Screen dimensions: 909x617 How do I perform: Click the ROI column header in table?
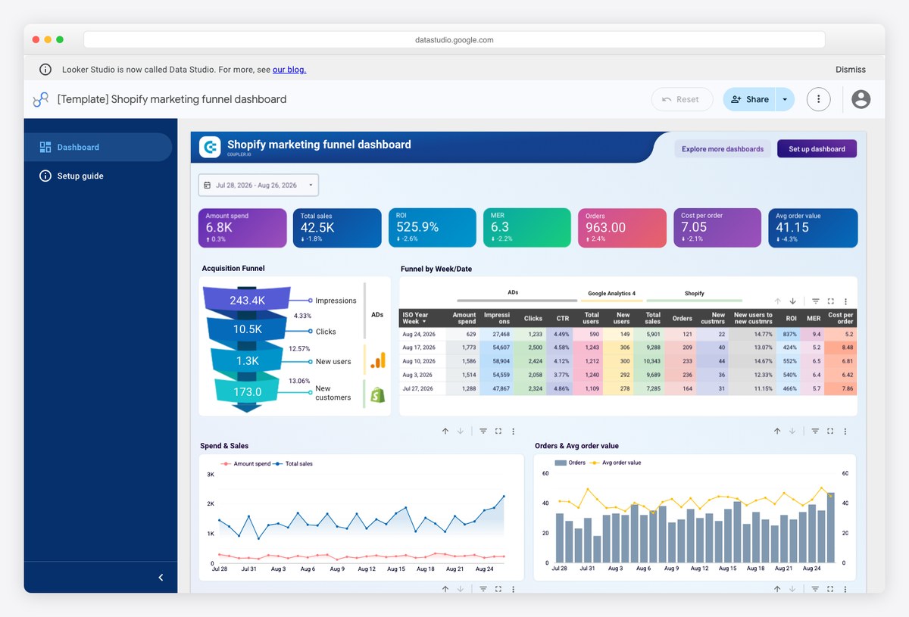791,318
